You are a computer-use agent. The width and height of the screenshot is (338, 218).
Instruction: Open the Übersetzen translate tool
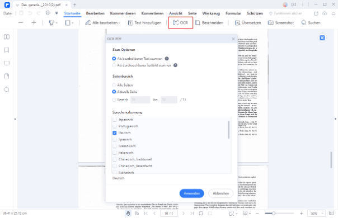(x=248, y=22)
